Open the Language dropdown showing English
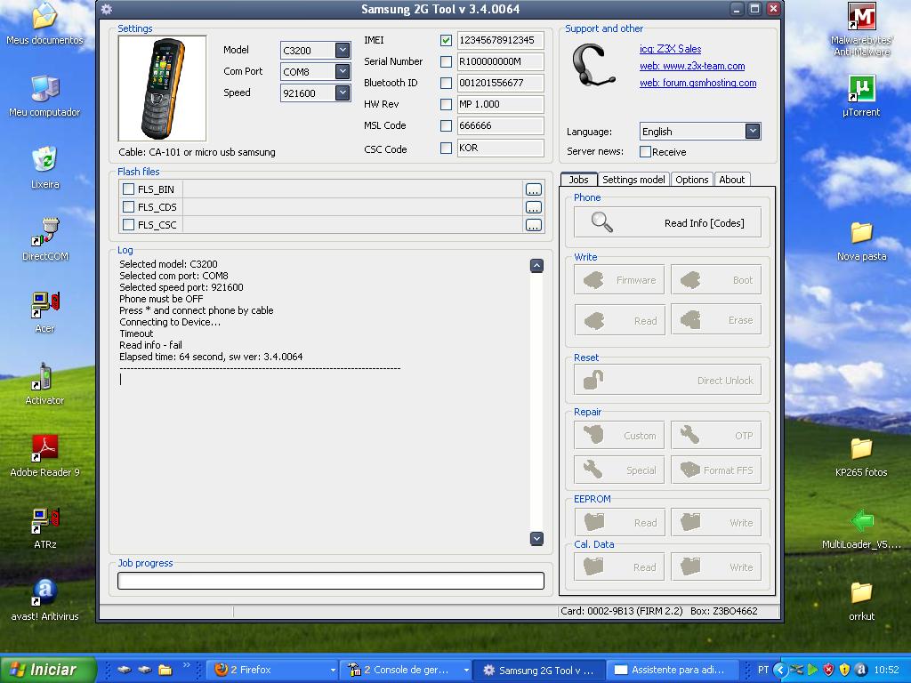This screenshot has height=683, width=911. pyautogui.click(x=753, y=132)
